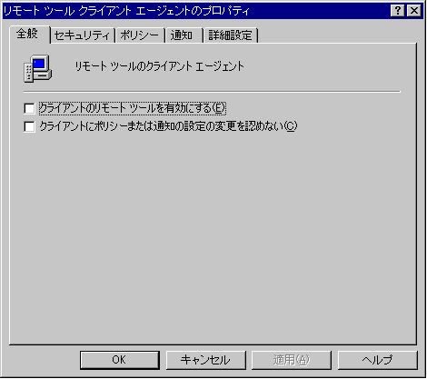Click the dialog title bar リモート ツール クライアント エージェントのプロパティ
The width and height of the screenshot is (427, 379).
point(126,11)
